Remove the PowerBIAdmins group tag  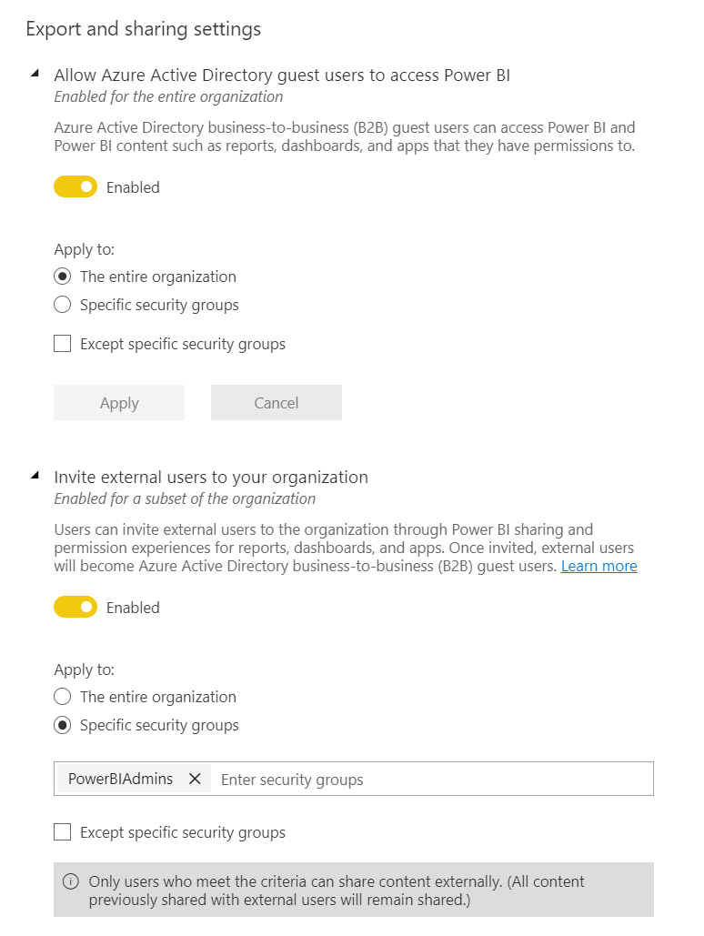(x=195, y=779)
